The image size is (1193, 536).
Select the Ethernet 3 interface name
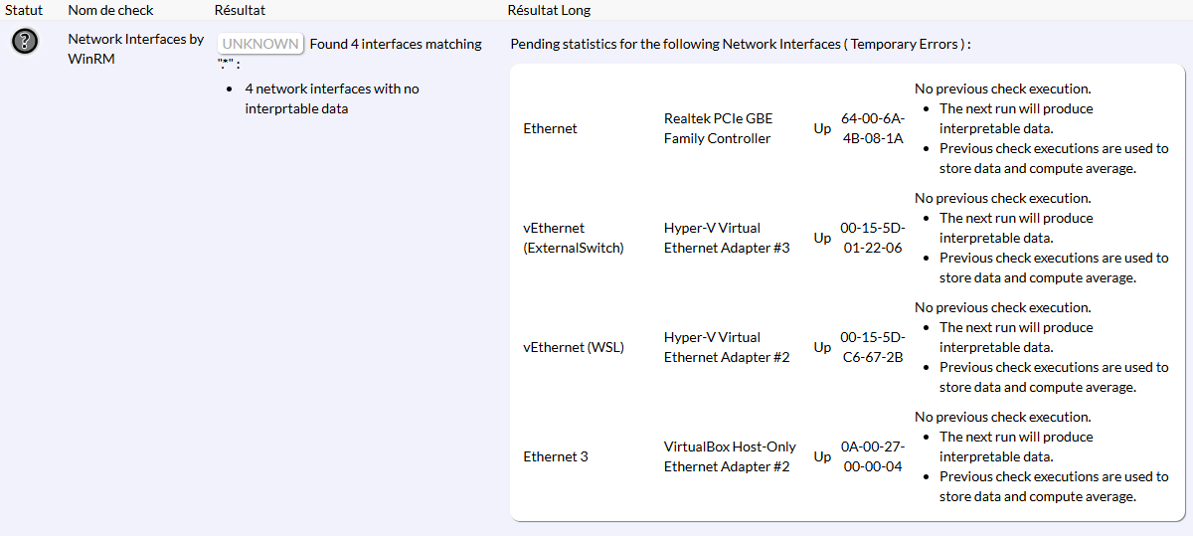click(556, 456)
